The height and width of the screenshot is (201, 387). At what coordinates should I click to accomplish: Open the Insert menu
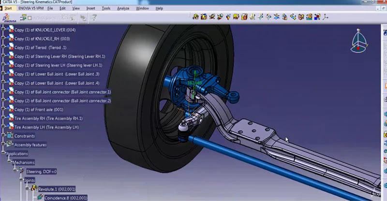[91, 8]
